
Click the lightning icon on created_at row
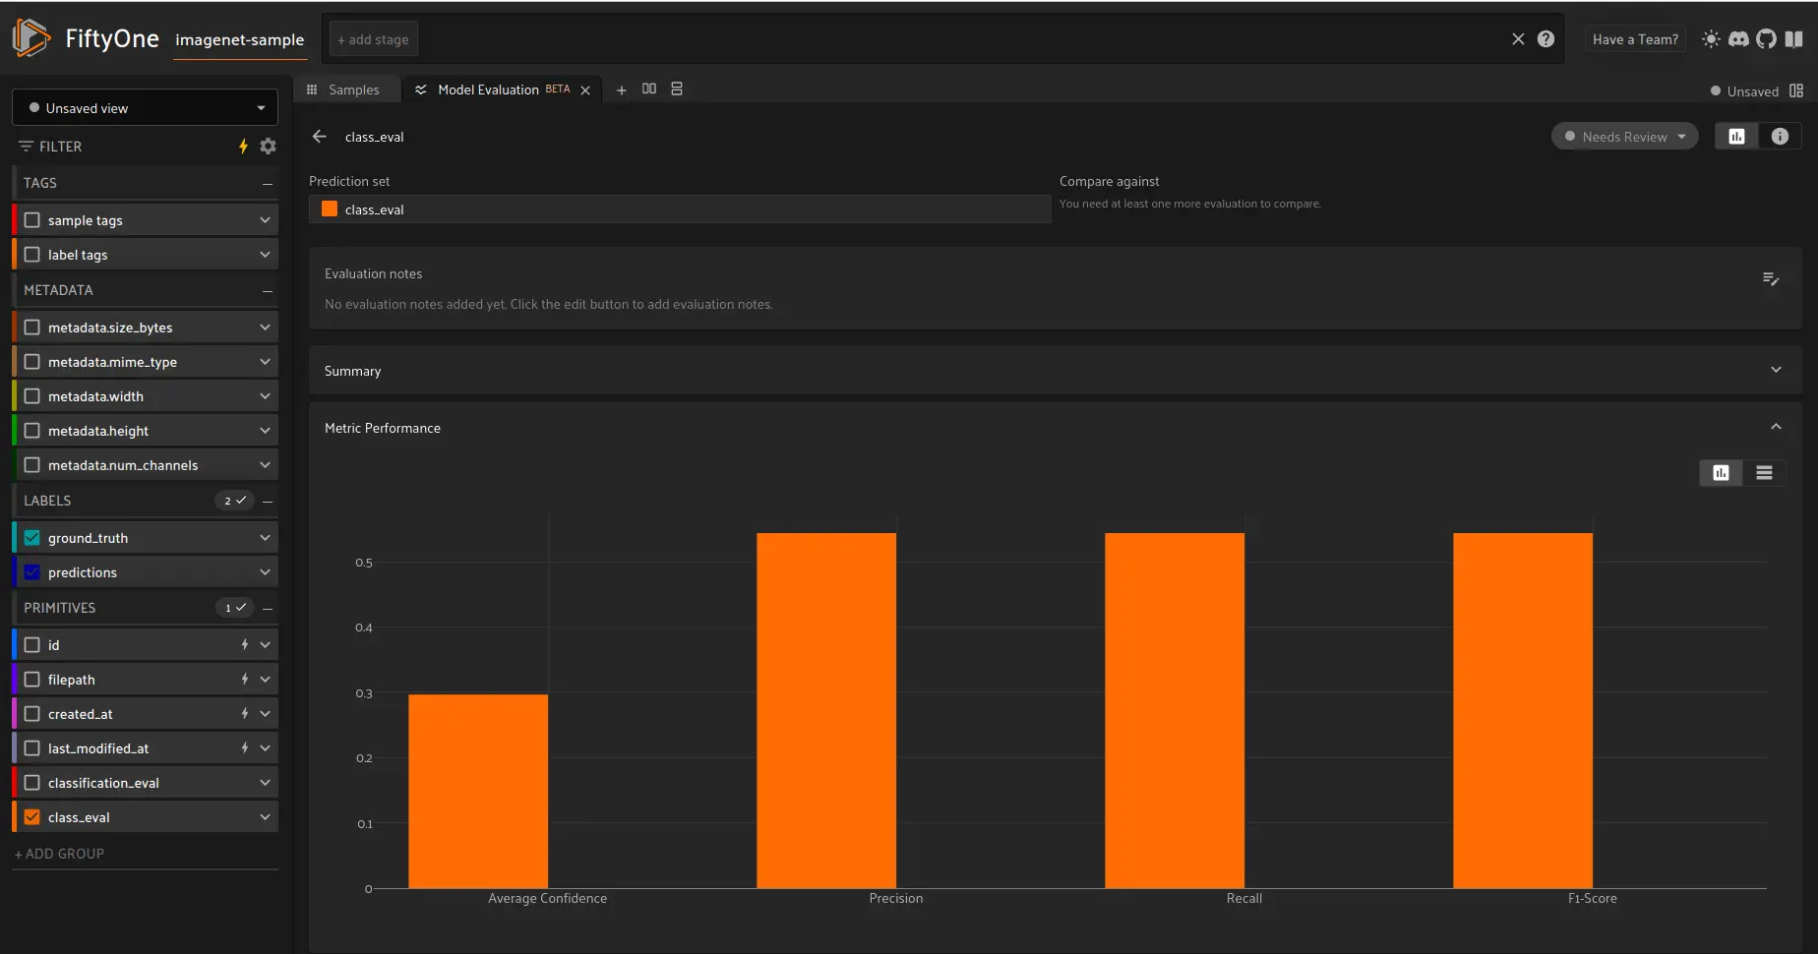[245, 714]
